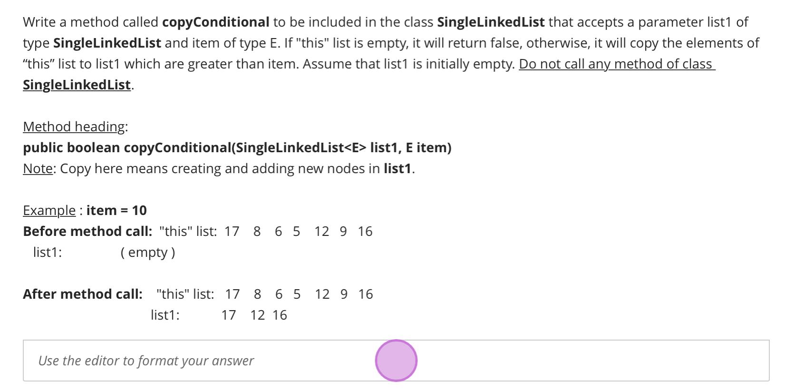
Task: Click the underlined 'Example' label
Action: [49, 210]
